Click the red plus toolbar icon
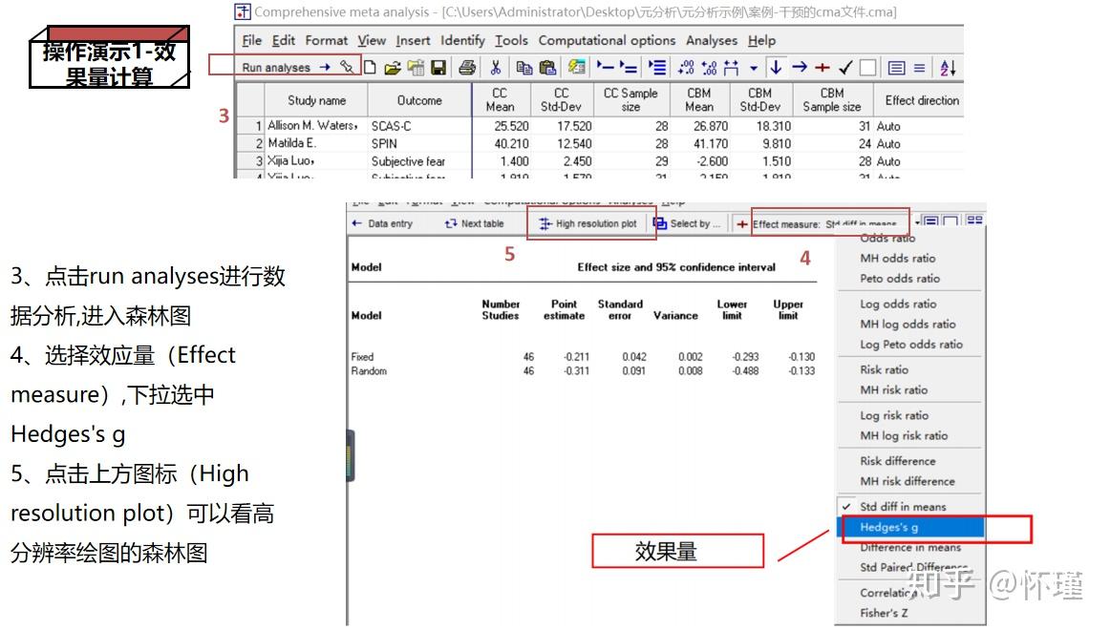This screenshot has height=630, width=1111. click(x=822, y=67)
